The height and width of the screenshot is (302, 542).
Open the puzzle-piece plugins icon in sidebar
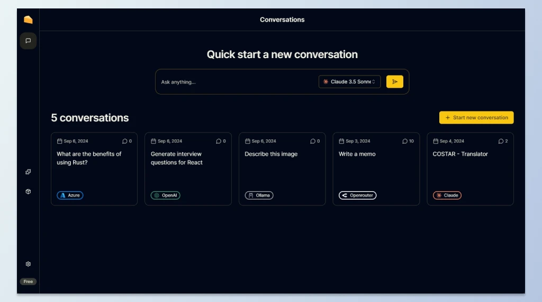click(x=28, y=172)
